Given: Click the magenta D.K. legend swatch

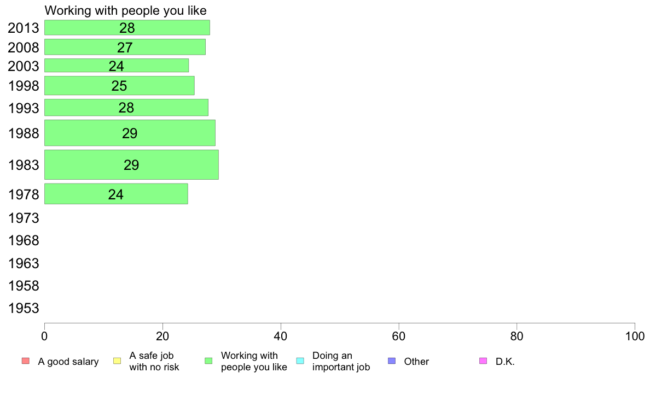Looking at the screenshot, I should pyautogui.click(x=483, y=361).
